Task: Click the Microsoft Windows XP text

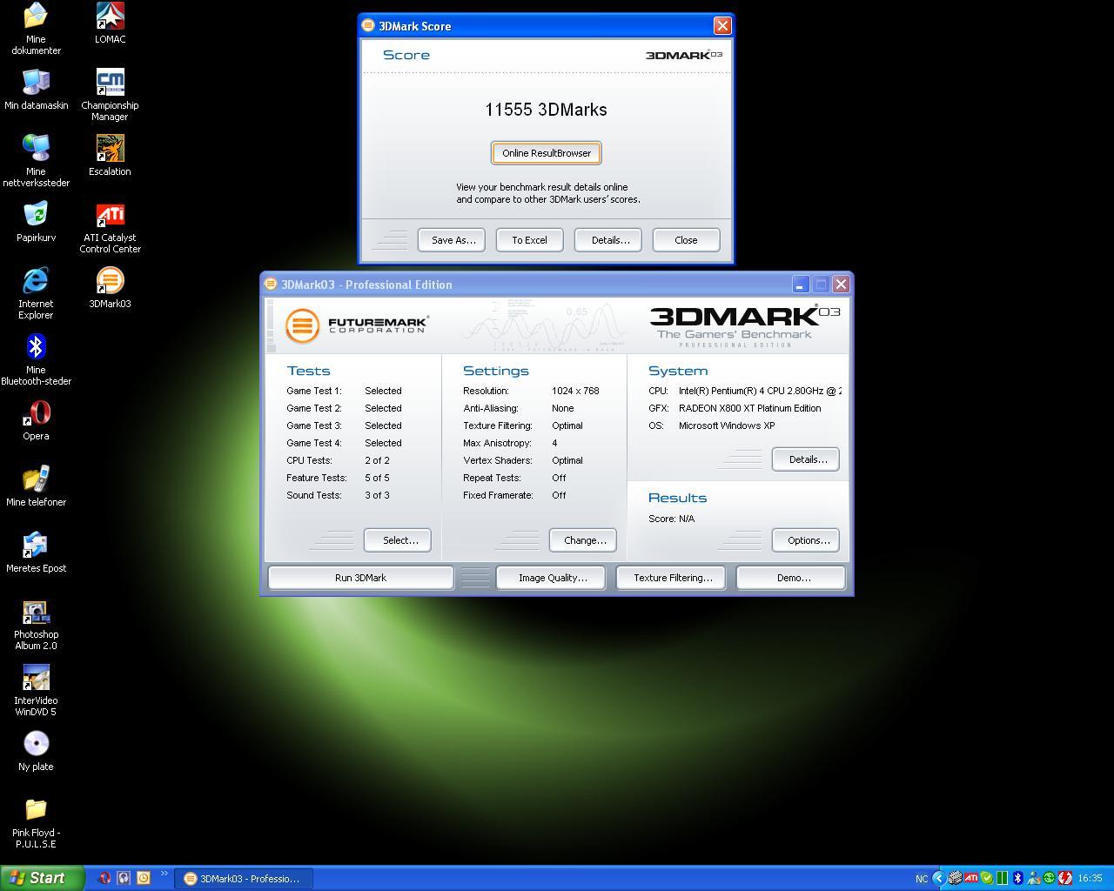Action: pos(727,425)
